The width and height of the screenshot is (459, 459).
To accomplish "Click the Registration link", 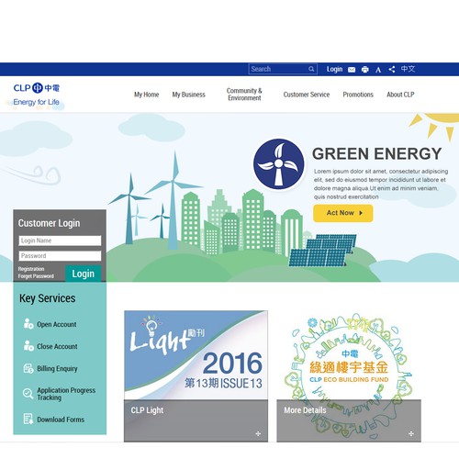I will click(x=31, y=269).
